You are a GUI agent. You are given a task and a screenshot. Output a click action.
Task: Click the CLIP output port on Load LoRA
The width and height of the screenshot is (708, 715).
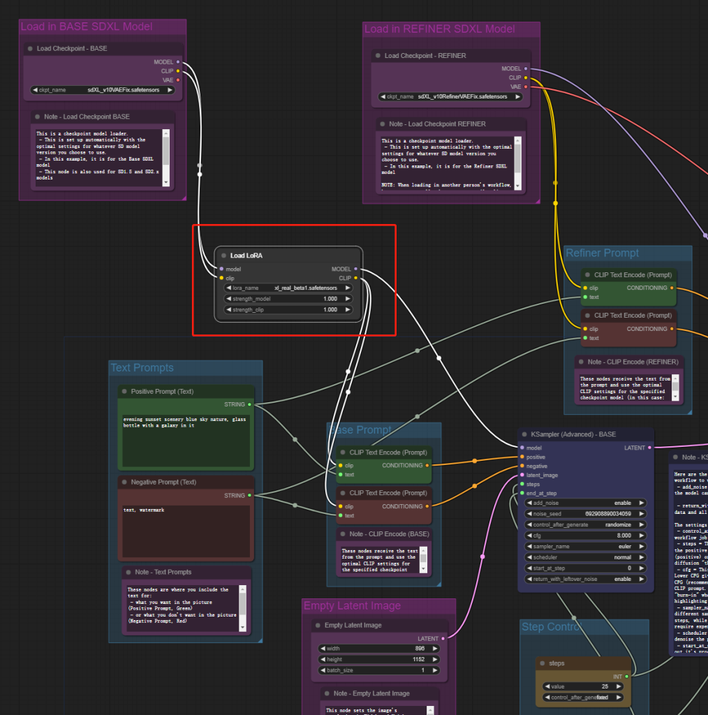356,278
